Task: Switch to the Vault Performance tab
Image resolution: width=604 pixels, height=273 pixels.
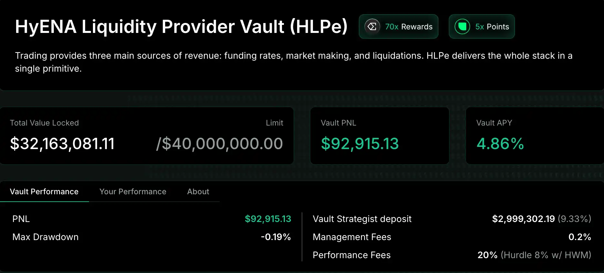Action: [x=44, y=192]
